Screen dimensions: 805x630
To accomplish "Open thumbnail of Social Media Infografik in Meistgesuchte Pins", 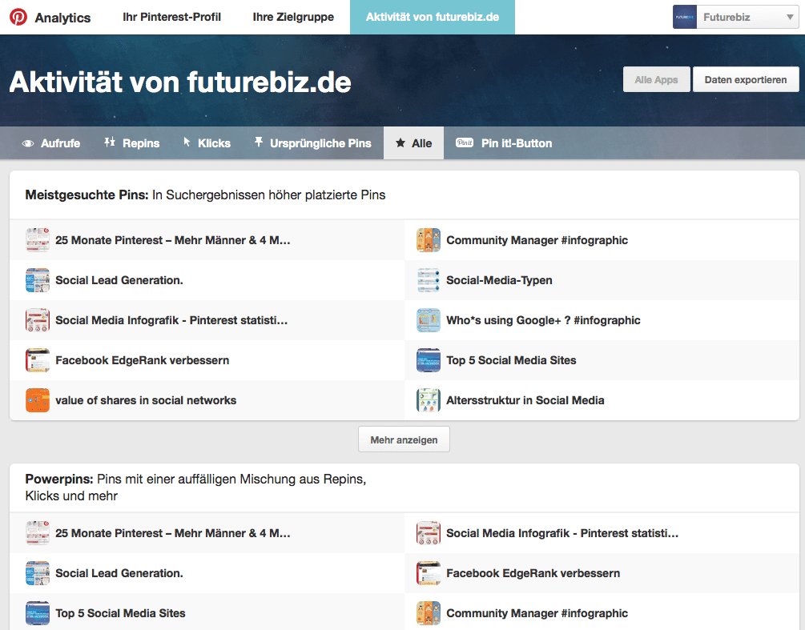I will pyautogui.click(x=38, y=320).
